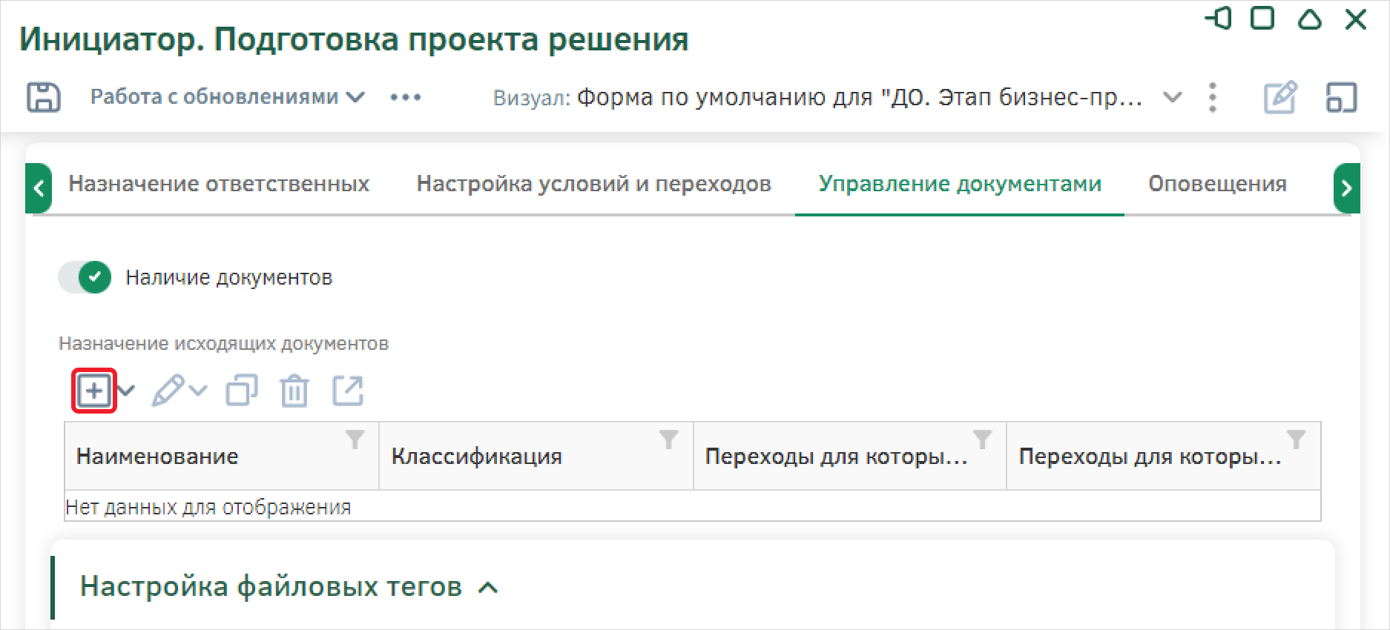
Task: Click filter icon of last Переходы column
Action: pyautogui.click(x=1297, y=440)
